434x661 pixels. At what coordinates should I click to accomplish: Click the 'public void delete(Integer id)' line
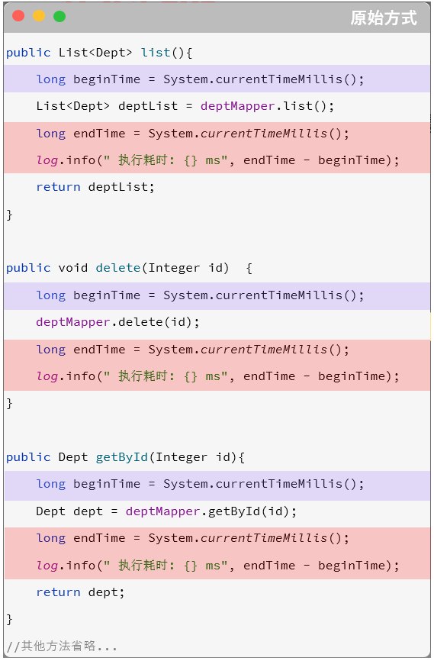(x=130, y=268)
